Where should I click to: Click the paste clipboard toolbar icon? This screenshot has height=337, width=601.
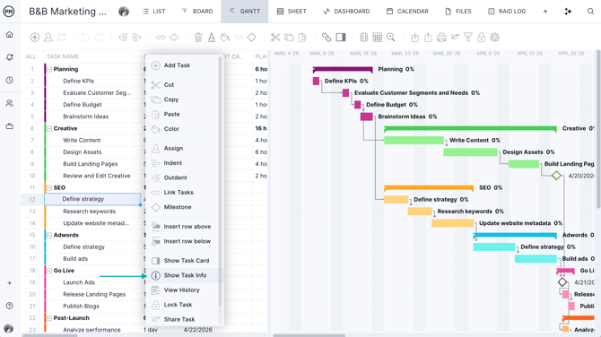tap(302, 37)
